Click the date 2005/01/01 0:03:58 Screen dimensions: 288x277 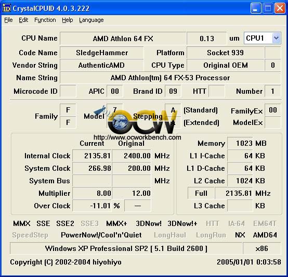click(248, 262)
